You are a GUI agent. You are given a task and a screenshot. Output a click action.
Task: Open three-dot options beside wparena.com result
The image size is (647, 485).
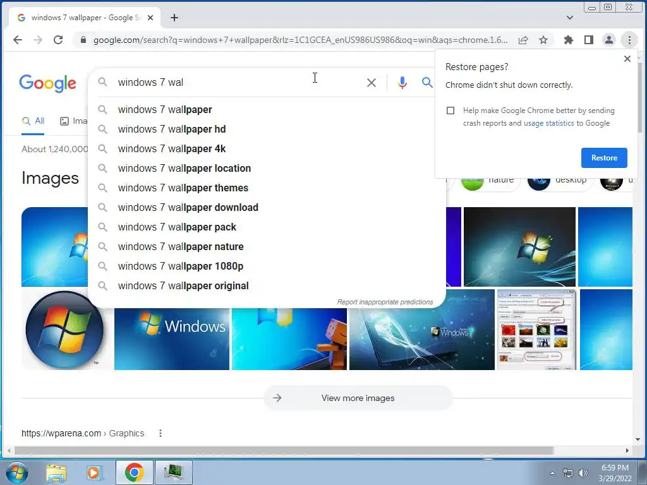(x=160, y=433)
